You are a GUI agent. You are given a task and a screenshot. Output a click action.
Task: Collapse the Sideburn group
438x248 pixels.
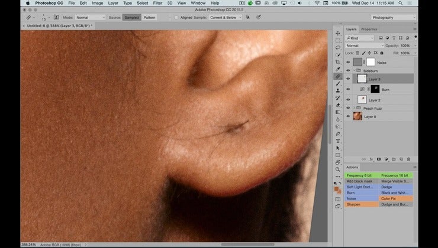[354, 71]
